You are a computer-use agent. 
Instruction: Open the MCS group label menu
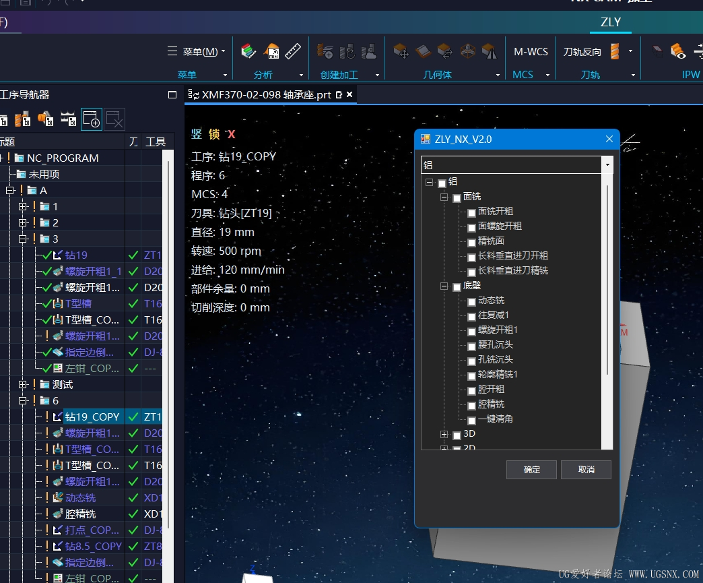pos(523,75)
